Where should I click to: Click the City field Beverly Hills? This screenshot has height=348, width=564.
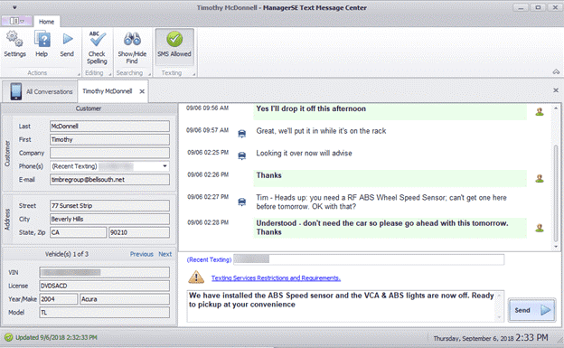point(109,219)
